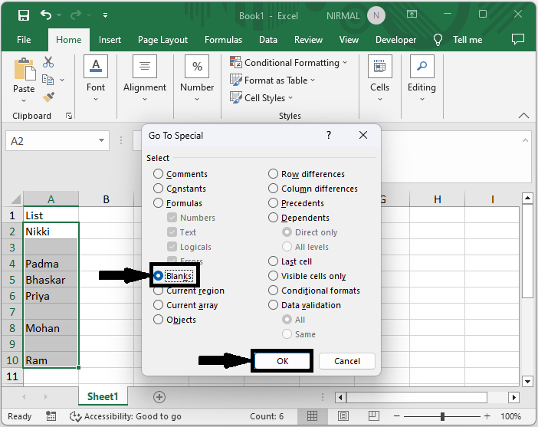
Task: Open the Comments speech bubble icon
Action: (x=518, y=39)
